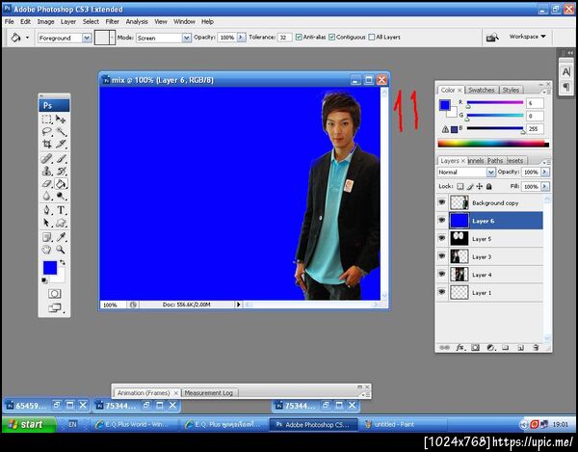Select the Magic Wand tool
Viewport: 578px width, 452px height.
pos(61,132)
